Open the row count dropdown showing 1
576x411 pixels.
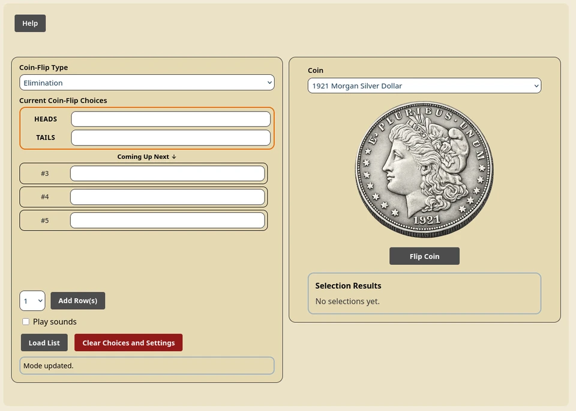coord(32,301)
